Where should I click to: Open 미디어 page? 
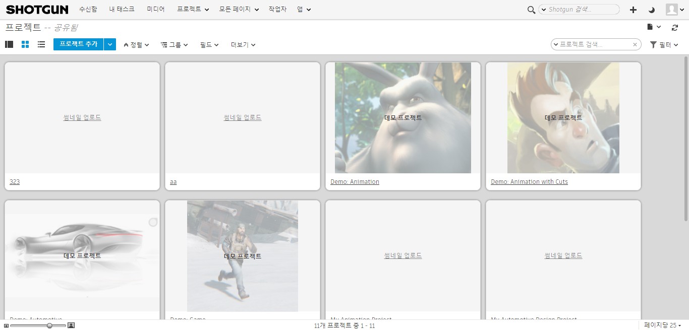[156, 10]
